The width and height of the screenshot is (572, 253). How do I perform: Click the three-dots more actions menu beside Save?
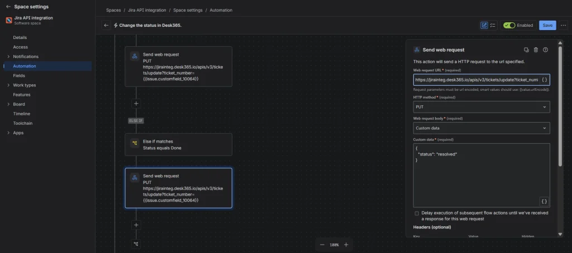(x=564, y=26)
